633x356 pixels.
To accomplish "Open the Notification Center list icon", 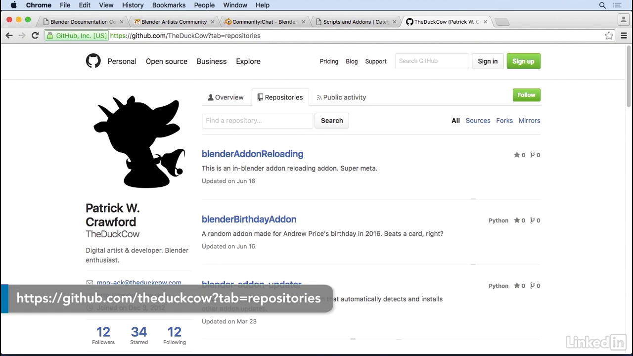I will coord(617,5).
